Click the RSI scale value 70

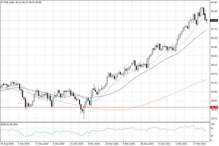click(x=212, y=129)
